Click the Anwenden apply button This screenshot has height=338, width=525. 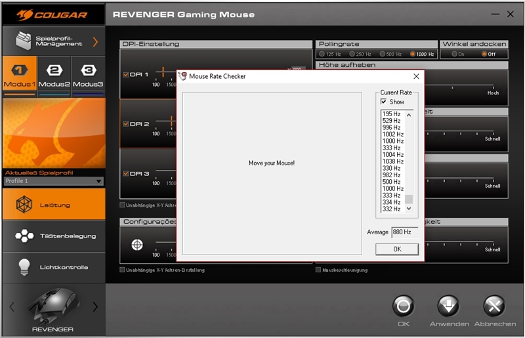pyautogui.click(x=449, y=306)
